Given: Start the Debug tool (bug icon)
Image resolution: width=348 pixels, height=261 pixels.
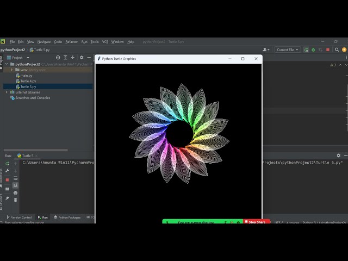Looking at the screenshot, I should pyautogui.click(x=313, y=49).
